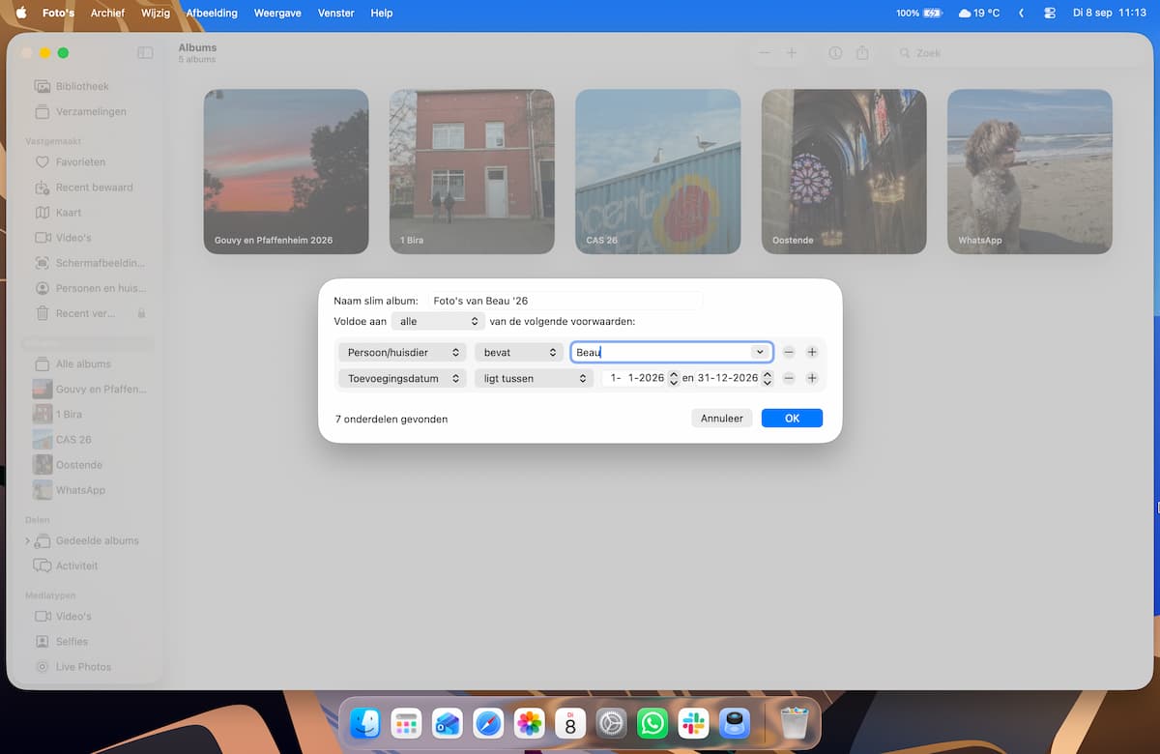This screenshot has height=754, width=1160.
Task: Launch Outlook from the Dock
Action: pos(447,723)
